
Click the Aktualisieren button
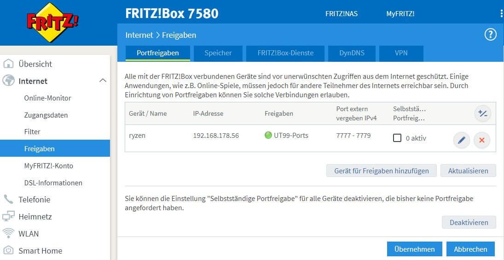tap(468, 171)
